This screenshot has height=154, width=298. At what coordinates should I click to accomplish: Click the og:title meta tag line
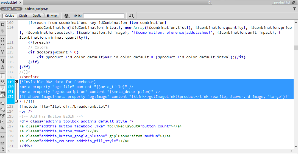[76, 87]
